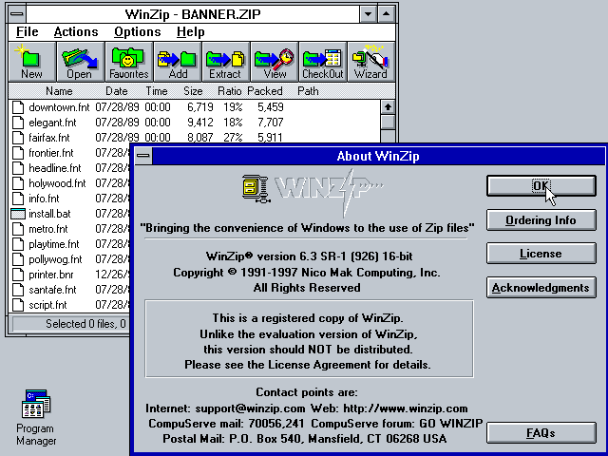Maximize the WinZip BANNER.ZIP window
This screenshot has width=608, height=456.
pyautogui.click(x=387, y=14)
